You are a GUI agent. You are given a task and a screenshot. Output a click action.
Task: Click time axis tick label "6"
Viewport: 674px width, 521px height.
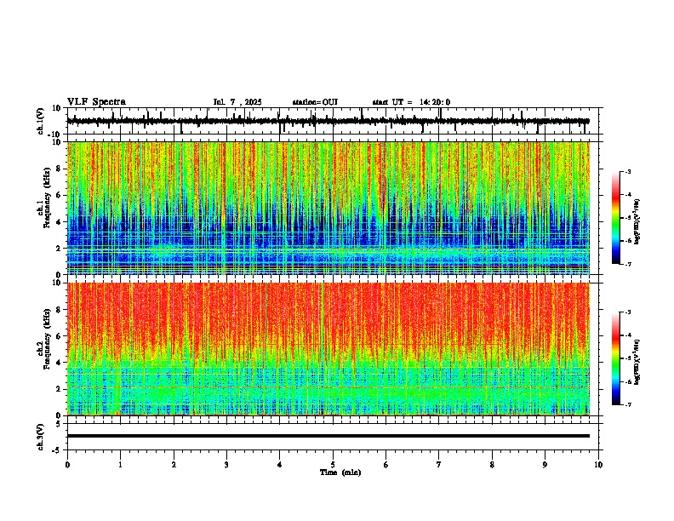386,465
